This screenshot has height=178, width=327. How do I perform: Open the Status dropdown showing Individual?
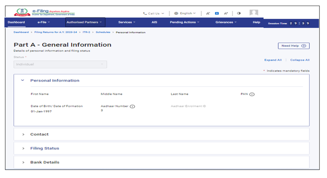click(60, 64)
